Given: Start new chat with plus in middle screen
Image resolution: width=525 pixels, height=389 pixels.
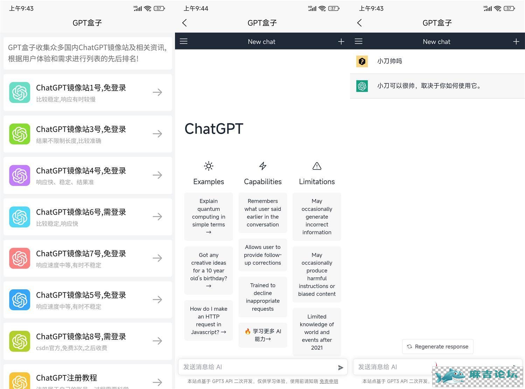Looking at the screenshot, I should (341, 42).
